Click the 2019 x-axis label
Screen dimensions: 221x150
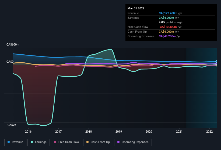point(119,132)
